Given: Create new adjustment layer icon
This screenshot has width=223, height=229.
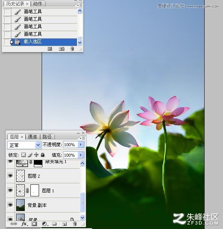Looking at the screenshot, I should (x=44, y=224).
